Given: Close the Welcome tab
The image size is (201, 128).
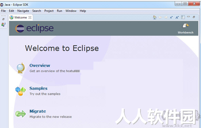Looking at the screenshot, I should click(x=30, y=18).
